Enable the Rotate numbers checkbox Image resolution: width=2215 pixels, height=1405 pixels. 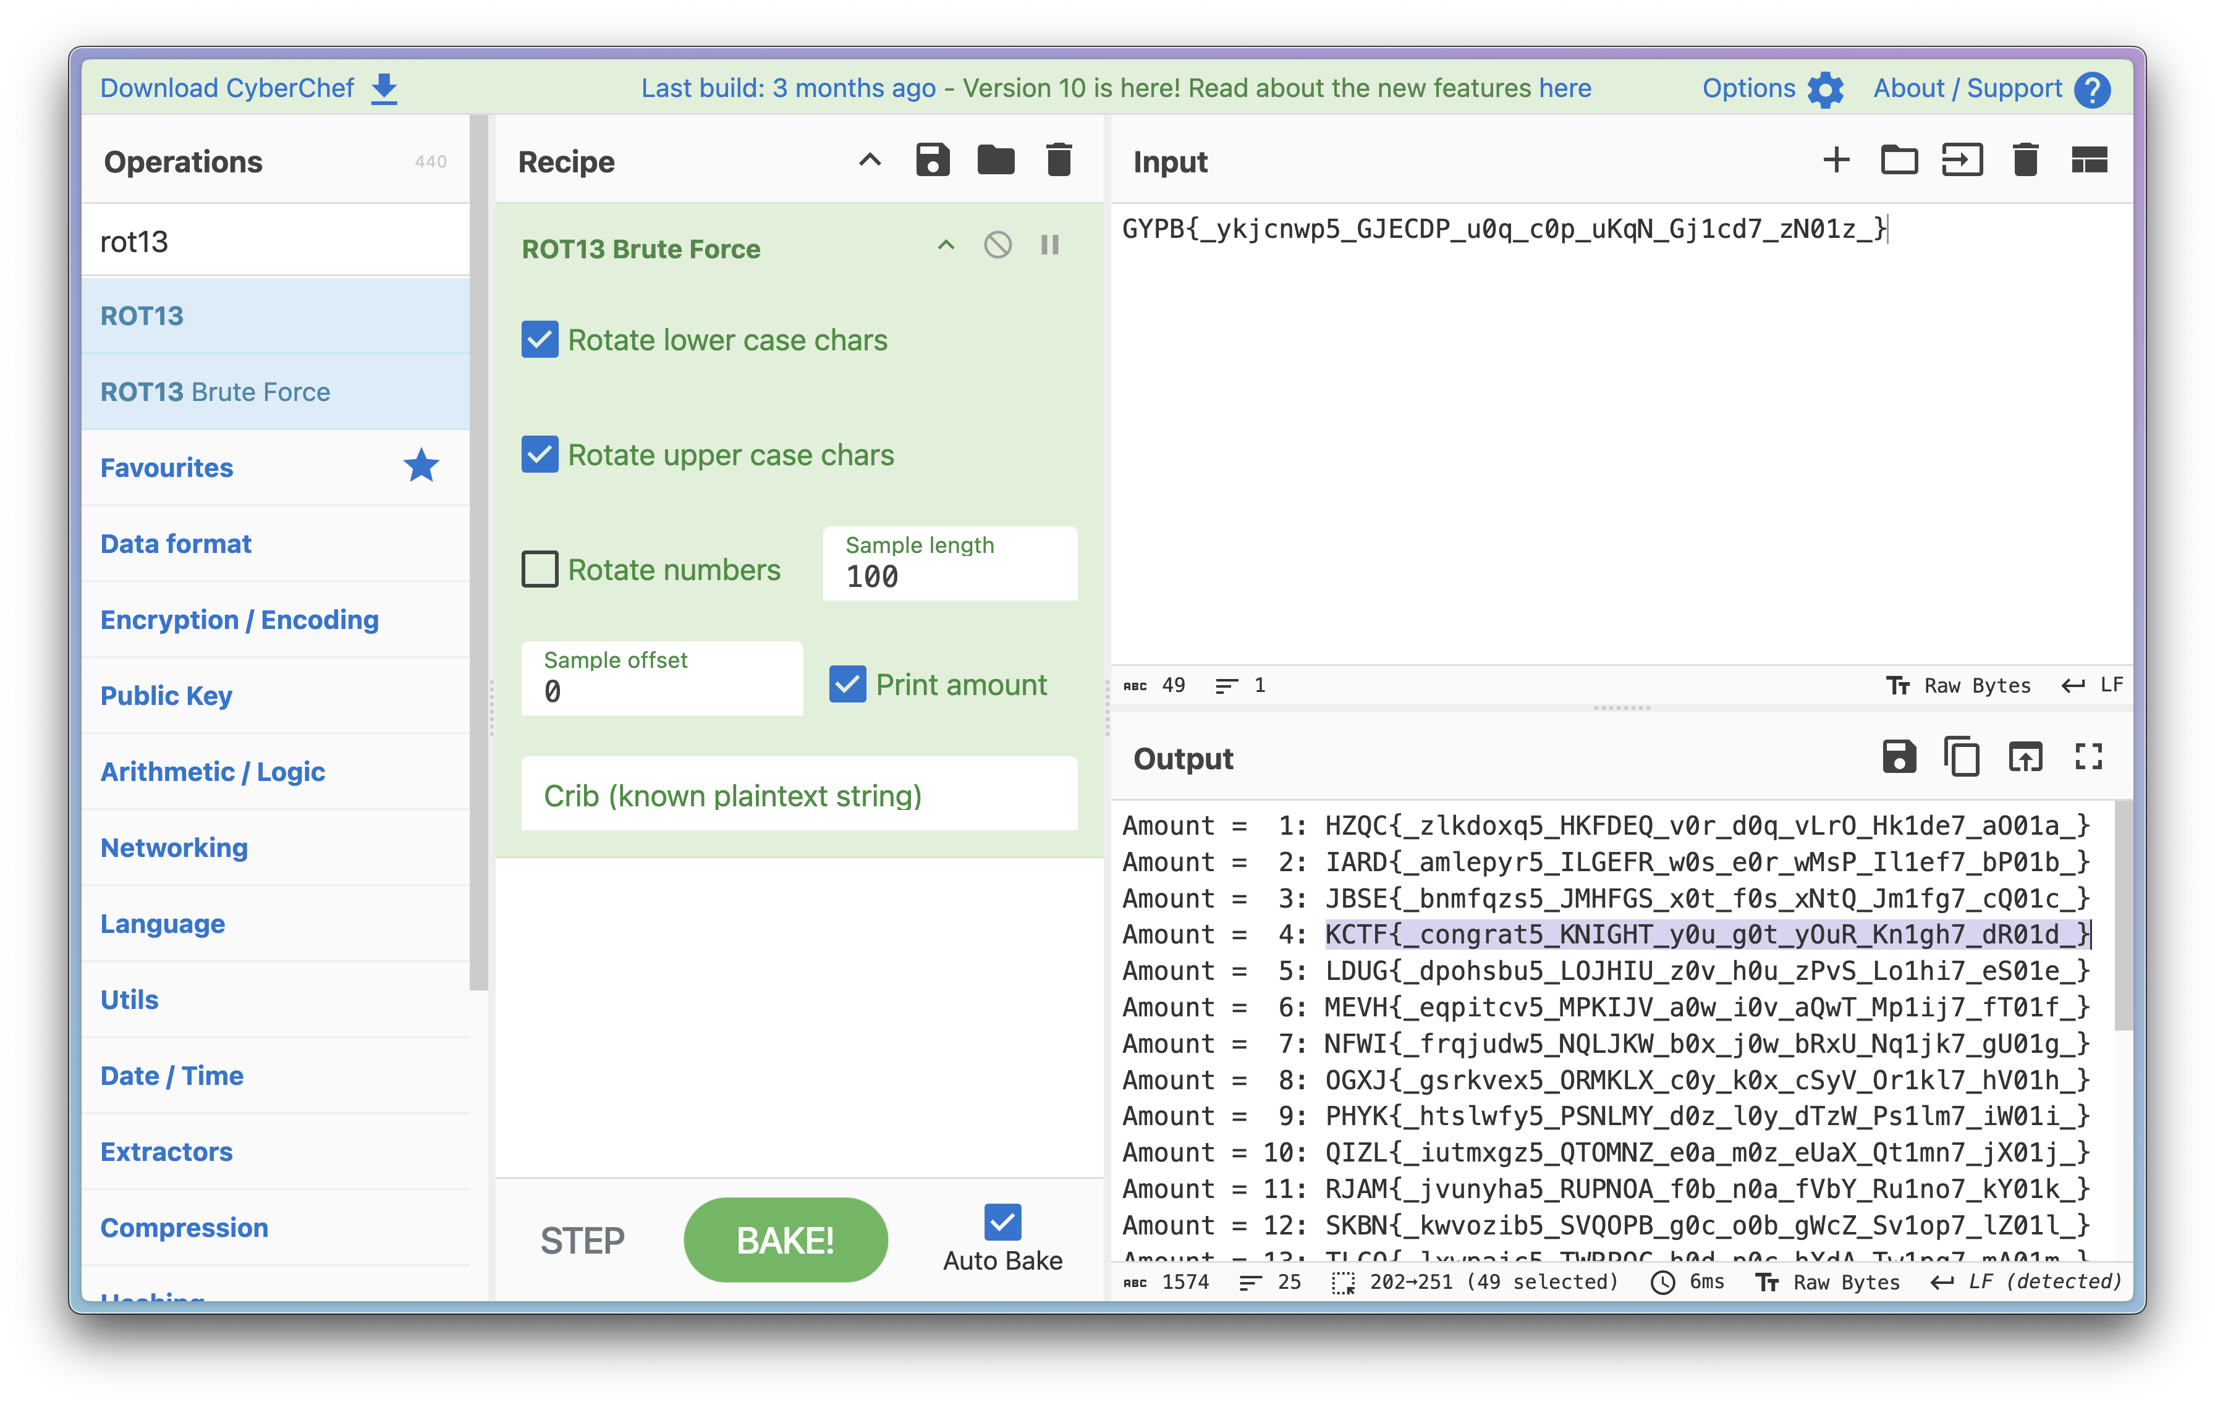pyautogui.click(x=540, y=570)
